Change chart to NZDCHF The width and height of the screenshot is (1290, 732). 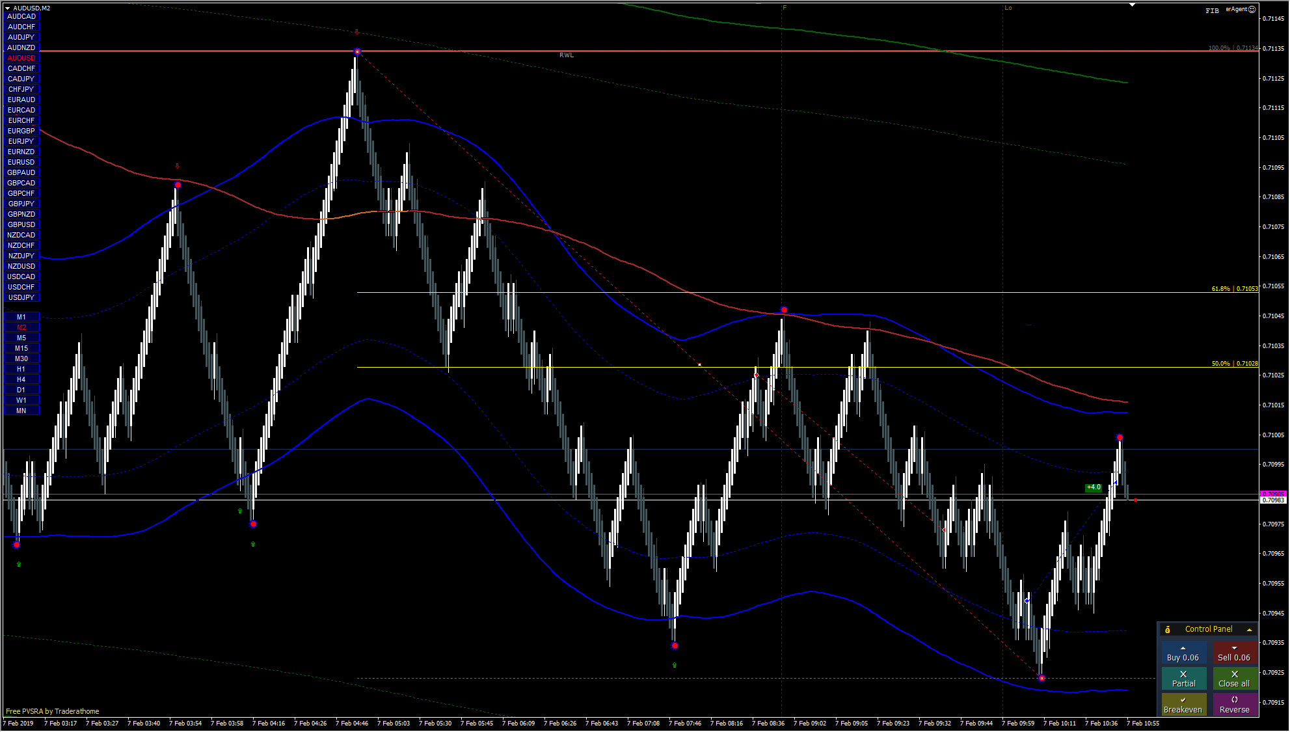[x=21, y=245]
